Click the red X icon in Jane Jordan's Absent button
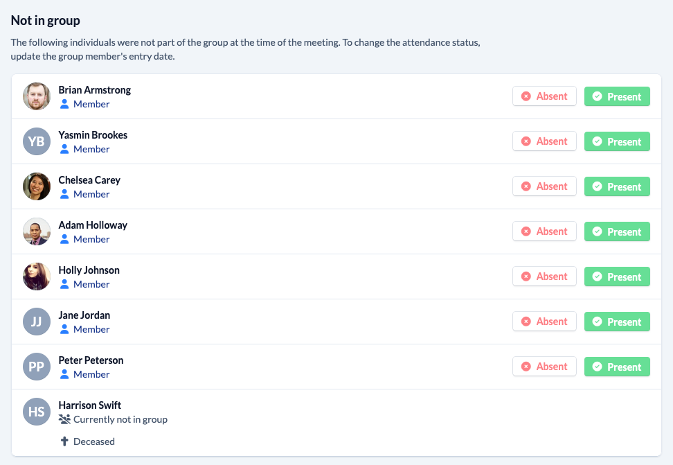 click(526, 322)
